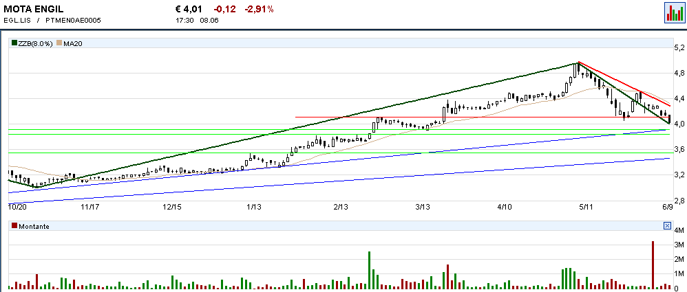This screenshot has height=292, width=687.
Task: Click the time stamp 17:30
Action: click(x=184, y=20)
